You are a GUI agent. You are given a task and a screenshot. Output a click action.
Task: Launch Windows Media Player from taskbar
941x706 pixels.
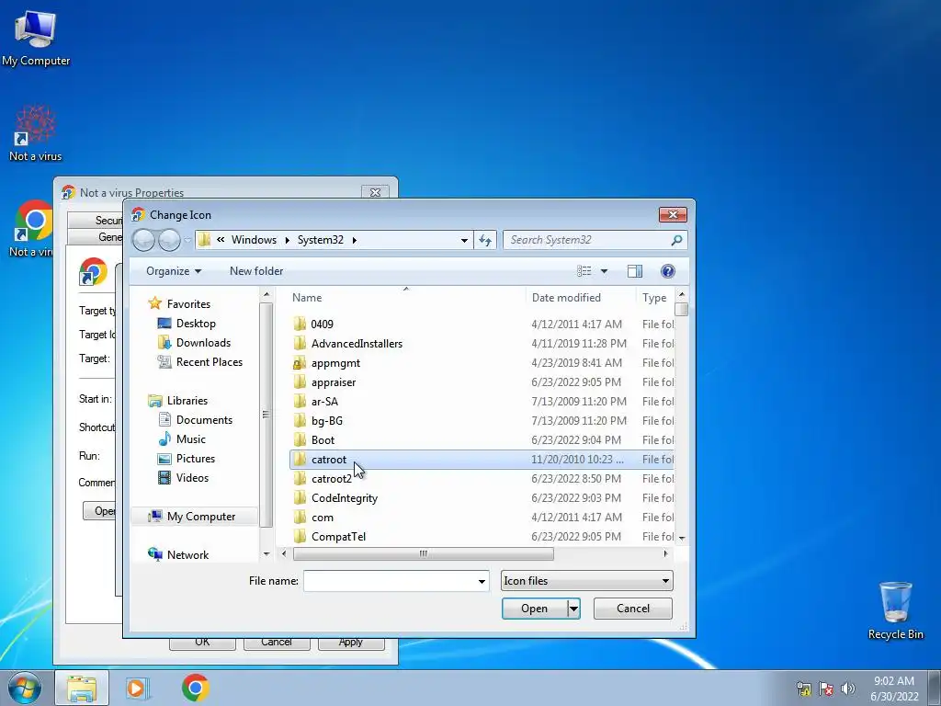coord(137,688)
